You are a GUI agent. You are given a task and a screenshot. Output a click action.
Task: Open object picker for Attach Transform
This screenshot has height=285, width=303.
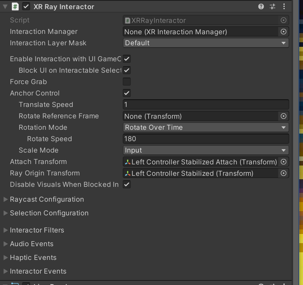click(x=283, y=162)
